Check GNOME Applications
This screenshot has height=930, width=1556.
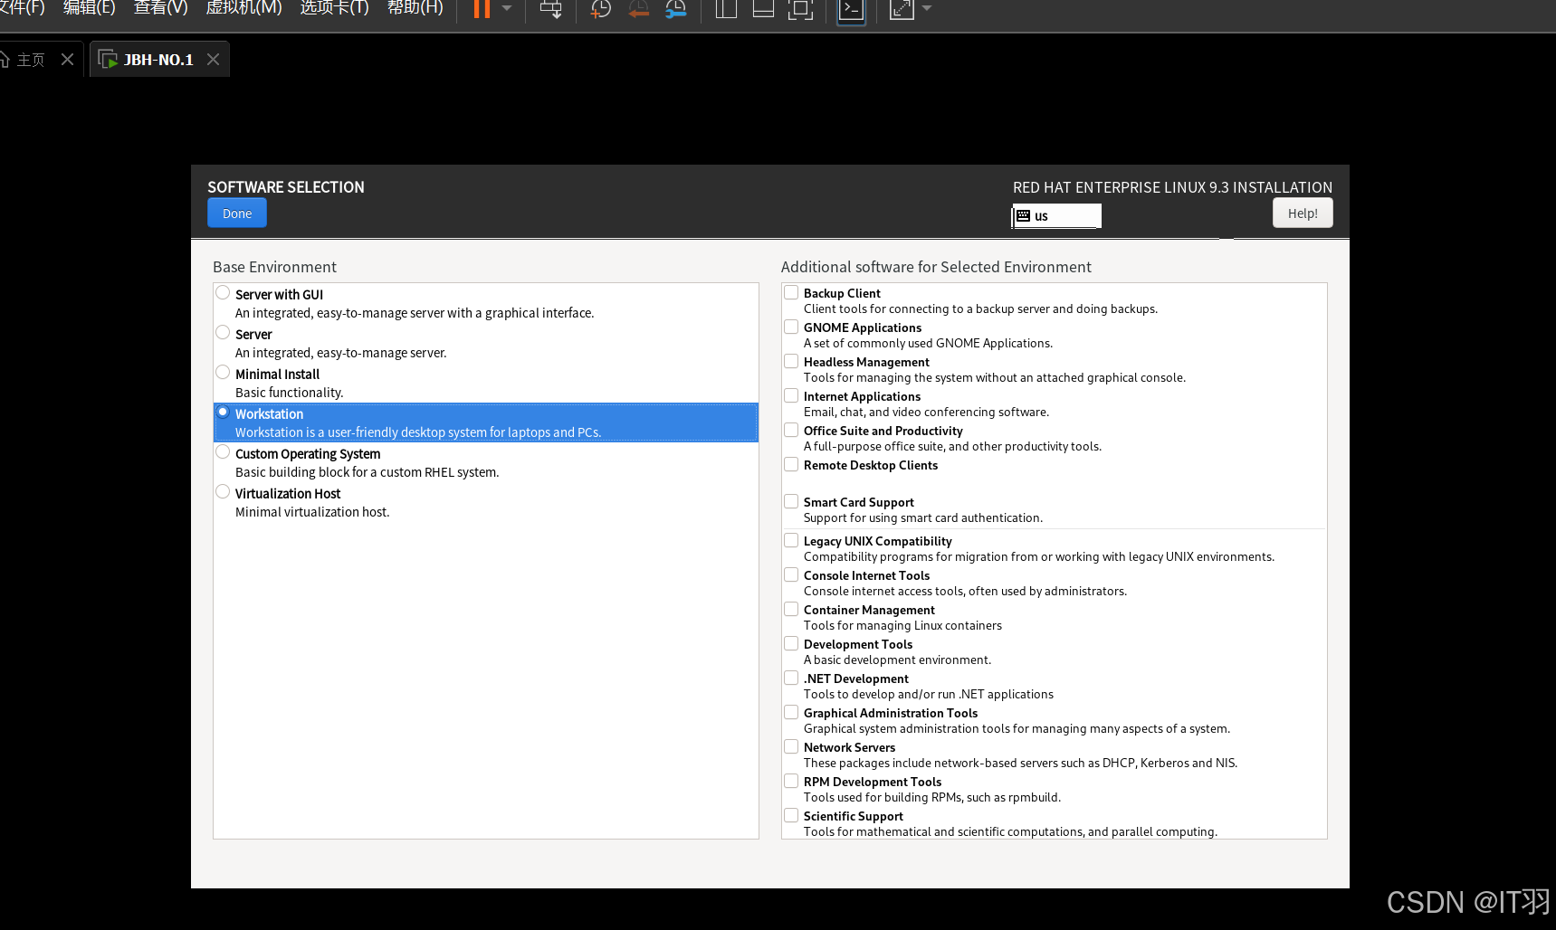coord(791,327)
